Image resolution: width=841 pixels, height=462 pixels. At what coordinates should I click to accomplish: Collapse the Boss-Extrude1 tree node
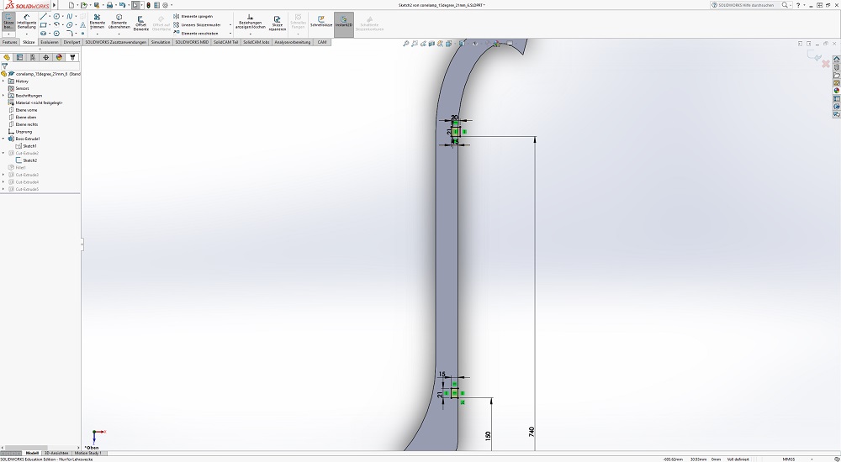(3, 139)
